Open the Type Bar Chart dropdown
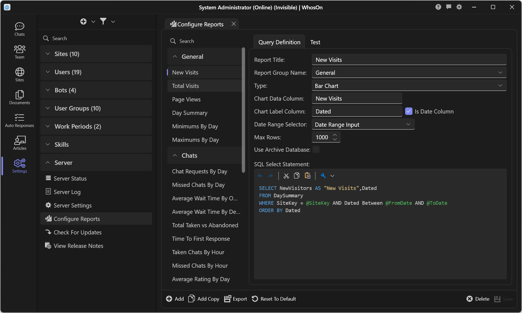 [x=409, y=86]
